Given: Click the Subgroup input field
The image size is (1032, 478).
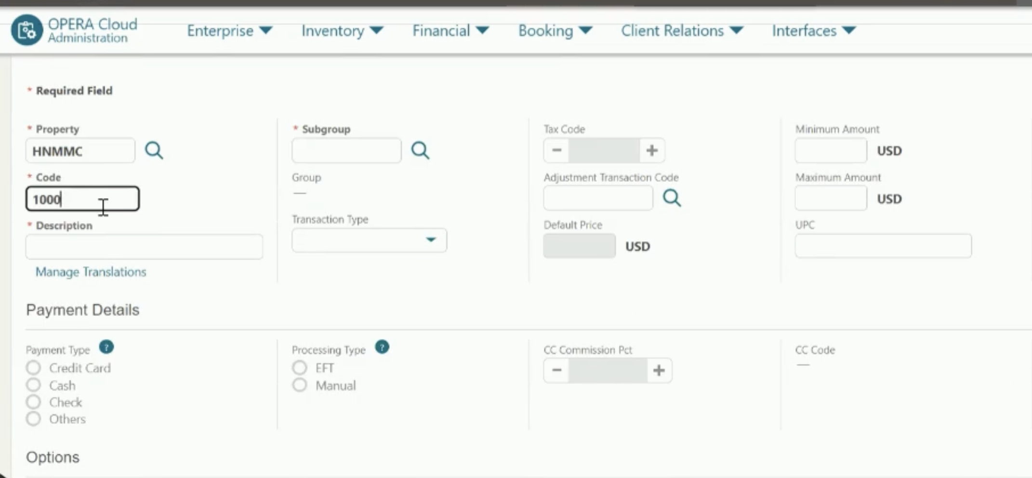Looking at the screenshot, I should (x=346, y=151).
